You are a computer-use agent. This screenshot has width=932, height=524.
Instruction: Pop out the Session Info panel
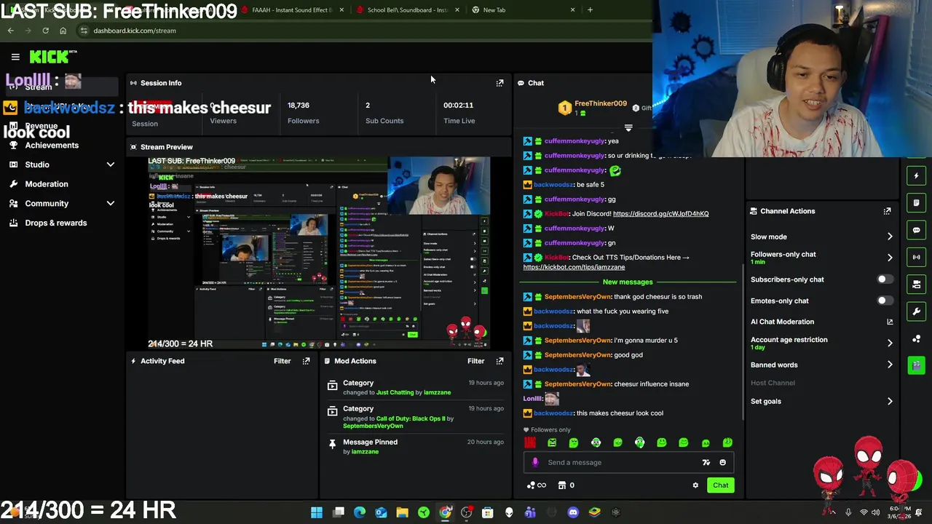[x=499, y=83]
